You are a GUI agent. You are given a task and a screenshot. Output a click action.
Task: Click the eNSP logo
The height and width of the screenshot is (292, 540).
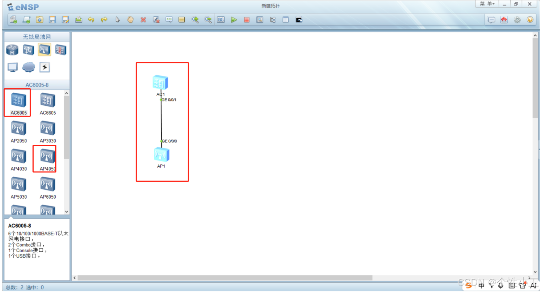(23, 7)
